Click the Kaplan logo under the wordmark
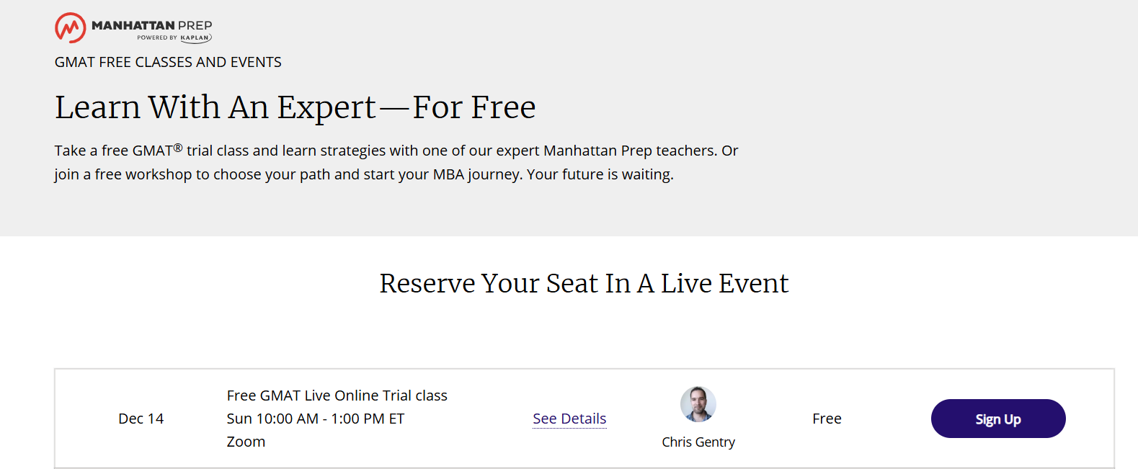Screen dimensions: 1138x469 tap(195, 38)
